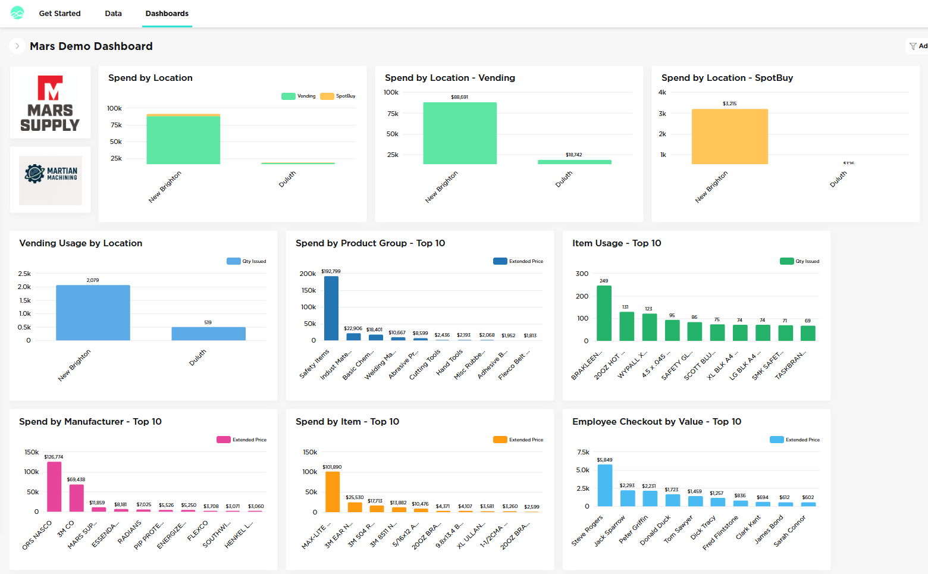Viewport: 928px width, 574px height.
Task: Click the $88,691 label in Vending chart
Action: click(459, 97)
